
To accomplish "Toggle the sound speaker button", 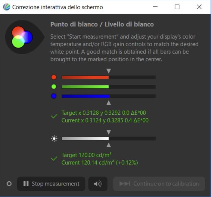I will pos(98,184).
